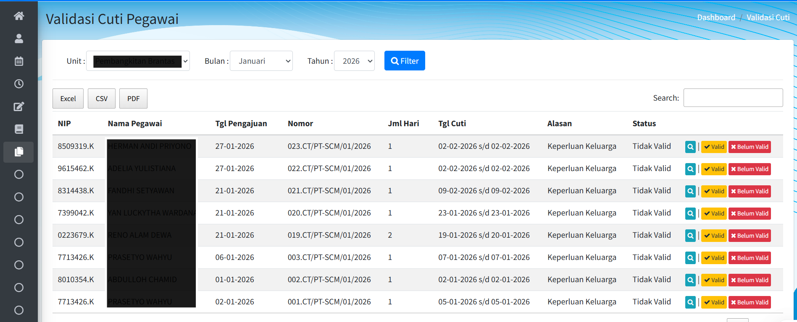Go to Dashboard breadcrumb link
Screen dimensions: 797x322
(716, 18)
